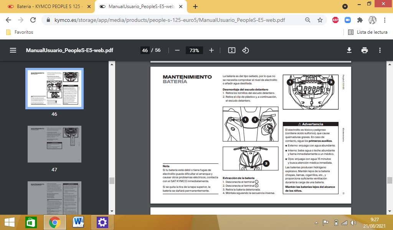Screen dimensions: 393x230
Task: Open the Chrome profile avatar
Action: 372,20
